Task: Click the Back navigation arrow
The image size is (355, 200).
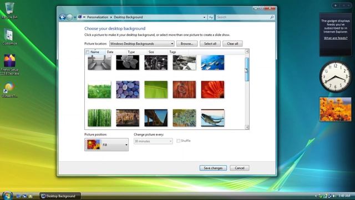Action: pyautogui.click(x=63, y=17)
